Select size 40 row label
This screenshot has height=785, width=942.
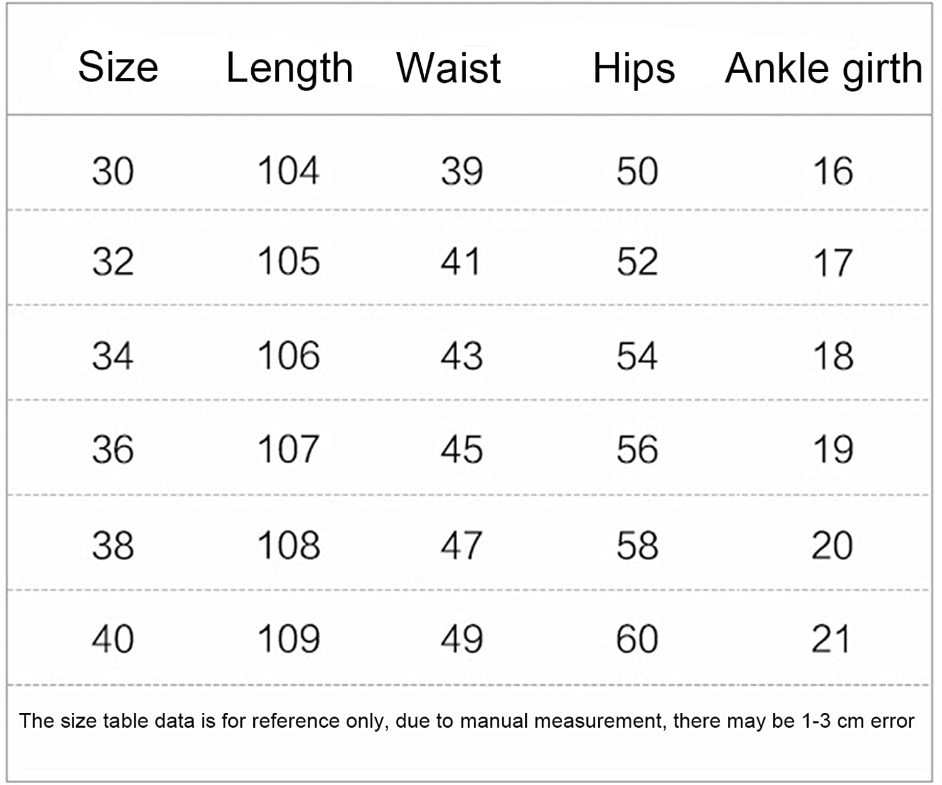click(x=113, y=639)
